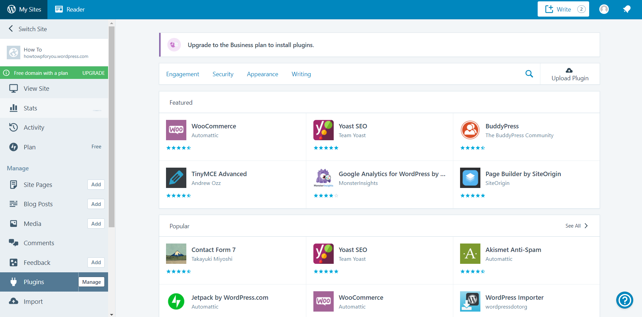This screenshot has height=317, width=642.
Task: Open the Reader icon in top bar
Action: pos(59,9)
